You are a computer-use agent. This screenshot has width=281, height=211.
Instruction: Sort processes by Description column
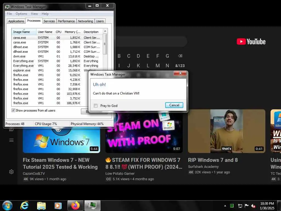(92, 32)
